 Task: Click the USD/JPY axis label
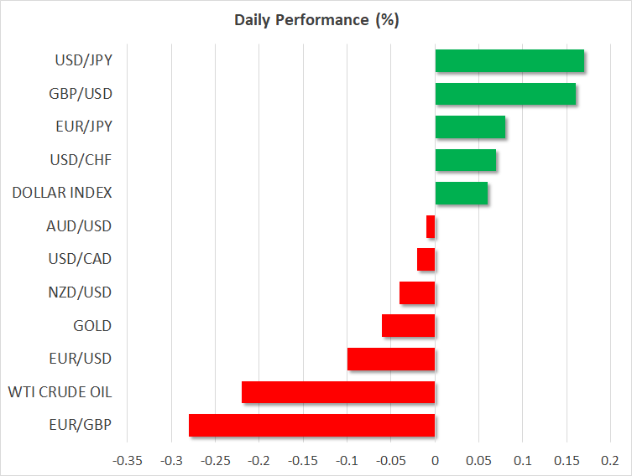click(84, 60)
